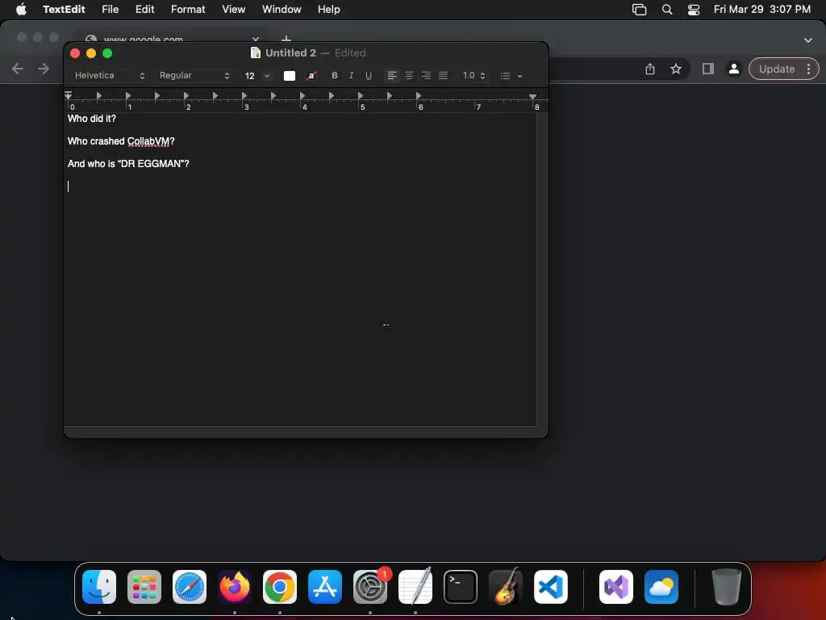Open the Helvetica font family dropdown
This screenshot has width=826, height=620.
point(109,75)
